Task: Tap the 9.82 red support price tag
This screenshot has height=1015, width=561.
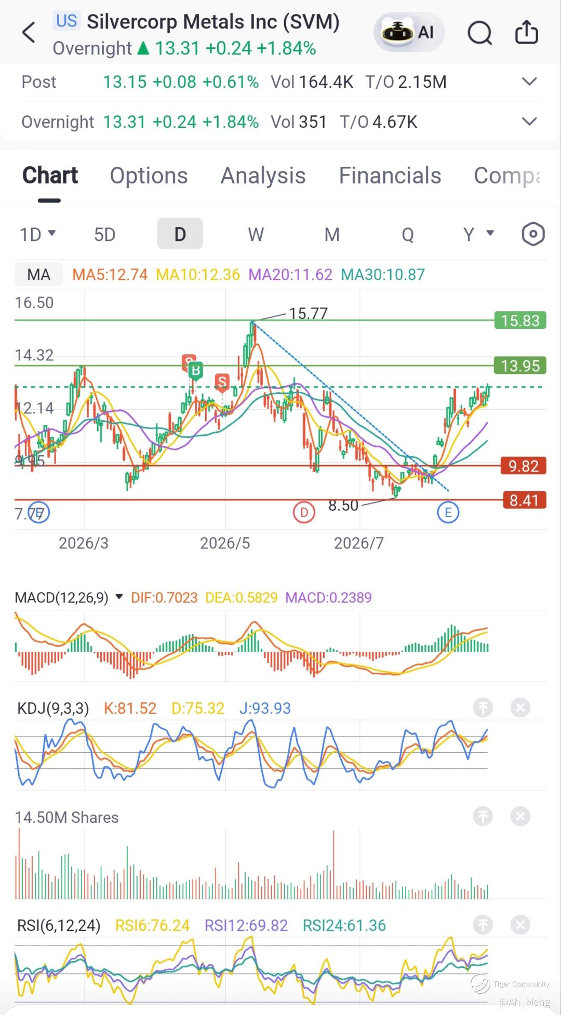Action: [x=523, y=466]
